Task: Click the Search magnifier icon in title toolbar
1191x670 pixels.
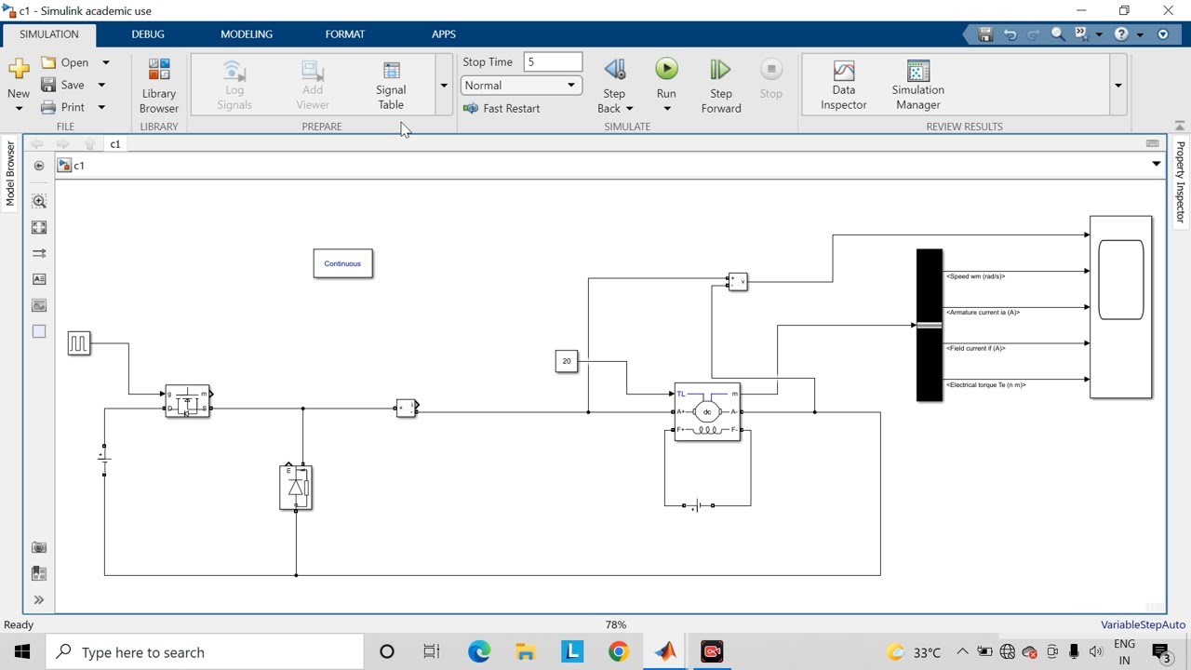Action: coord(1058,34)
